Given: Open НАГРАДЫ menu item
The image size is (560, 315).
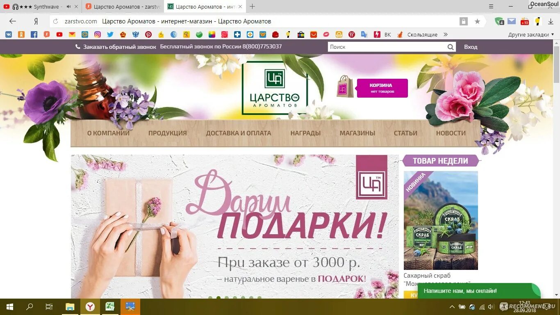Looking at the screenshot, I should click(x=305, y=133).
